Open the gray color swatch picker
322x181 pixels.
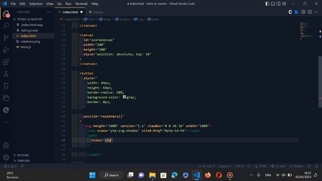click(124, 97)
